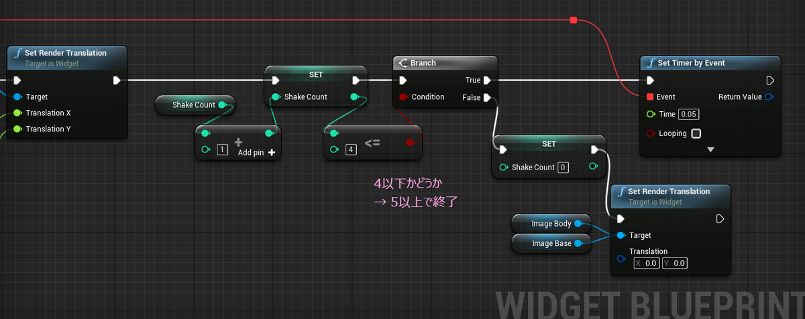Click the Shake Count value field showing 0
This screenshot has width=805, height=319.
(x=563, y=168)
